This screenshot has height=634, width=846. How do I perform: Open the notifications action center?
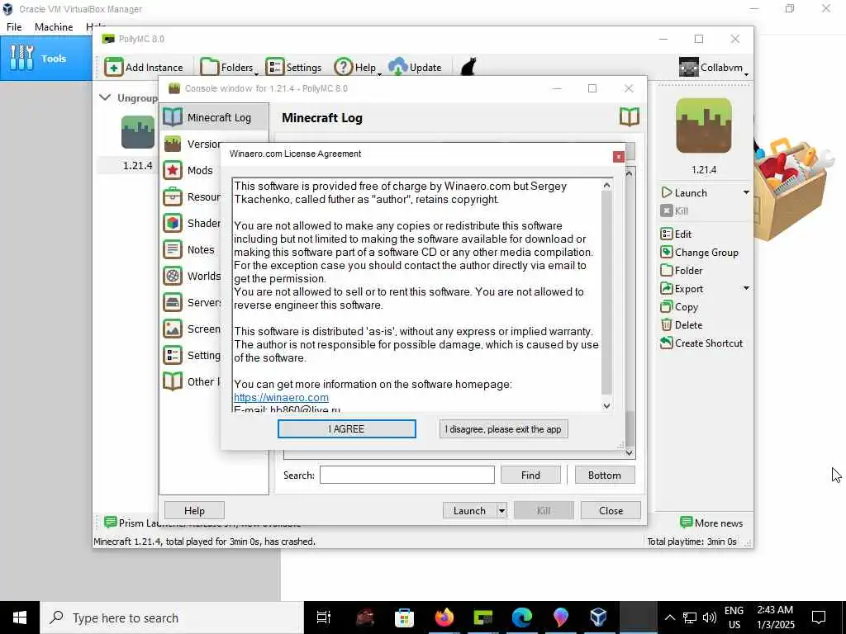pyautogui.click(x=819, y=617)
